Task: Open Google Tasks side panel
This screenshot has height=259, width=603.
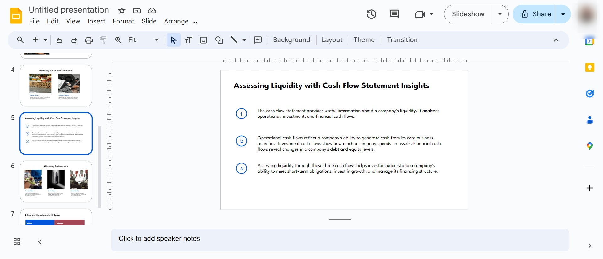Action: tap(590, 93)
